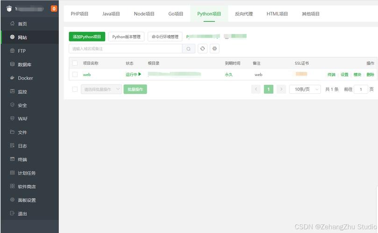The height and width of the screenshot is (233, 378).
Task: Switch to PHP项目 tab
Action: point(79,14)
